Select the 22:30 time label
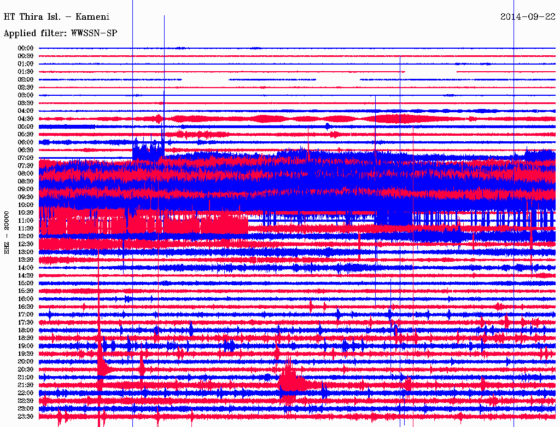This screenshot has width=560, height=427. (x=26, y=401)
